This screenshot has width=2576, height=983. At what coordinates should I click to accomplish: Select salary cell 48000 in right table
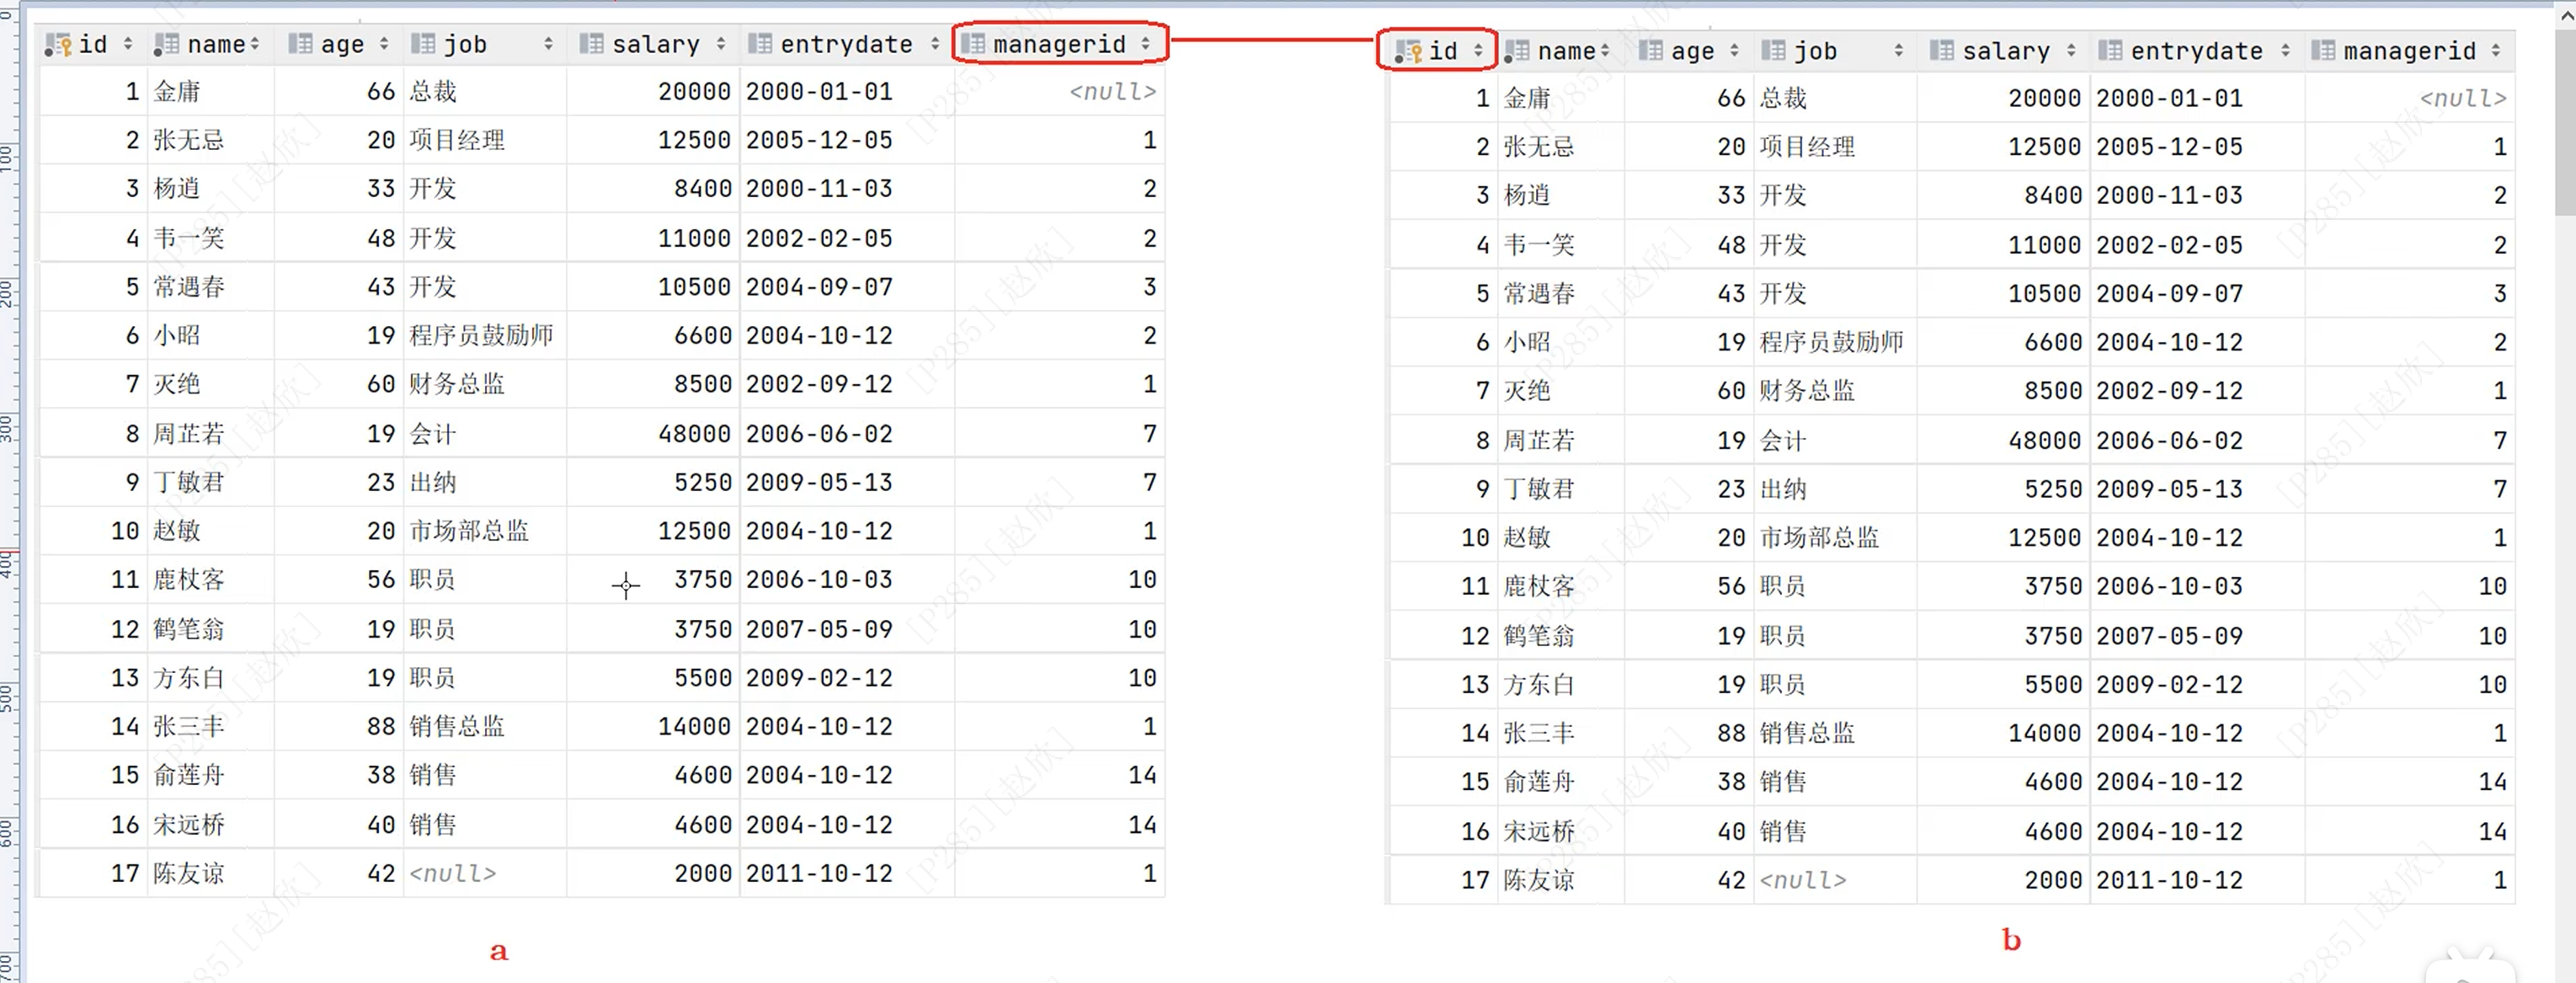click(2043, 441)
